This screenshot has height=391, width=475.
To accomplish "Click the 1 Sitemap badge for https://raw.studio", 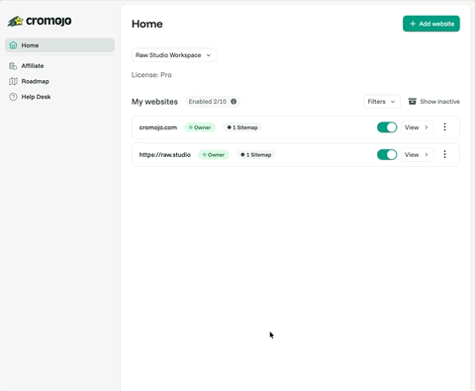I will (256, 155).
